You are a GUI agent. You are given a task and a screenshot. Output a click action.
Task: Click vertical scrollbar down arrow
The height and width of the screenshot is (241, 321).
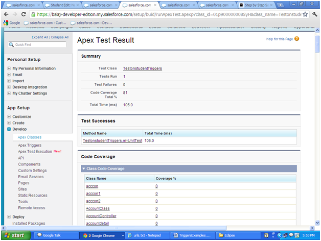pos(317,223)
